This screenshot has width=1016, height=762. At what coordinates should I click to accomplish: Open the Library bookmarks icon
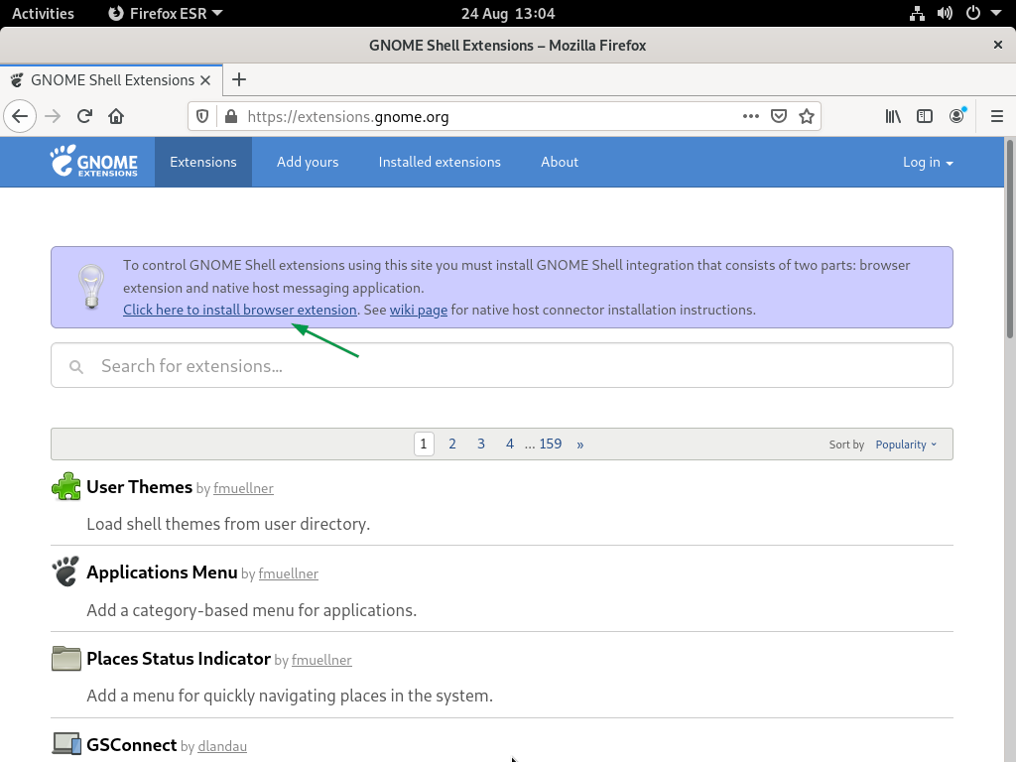pos(893,117)
